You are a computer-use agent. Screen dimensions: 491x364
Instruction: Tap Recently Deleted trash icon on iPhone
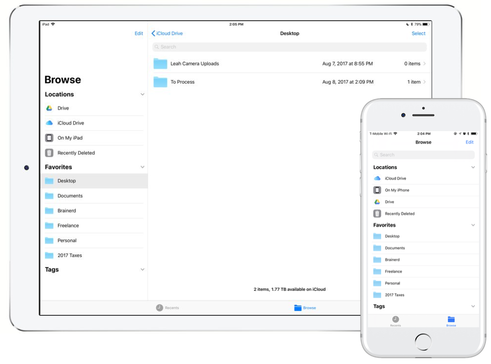coord(377,214)
